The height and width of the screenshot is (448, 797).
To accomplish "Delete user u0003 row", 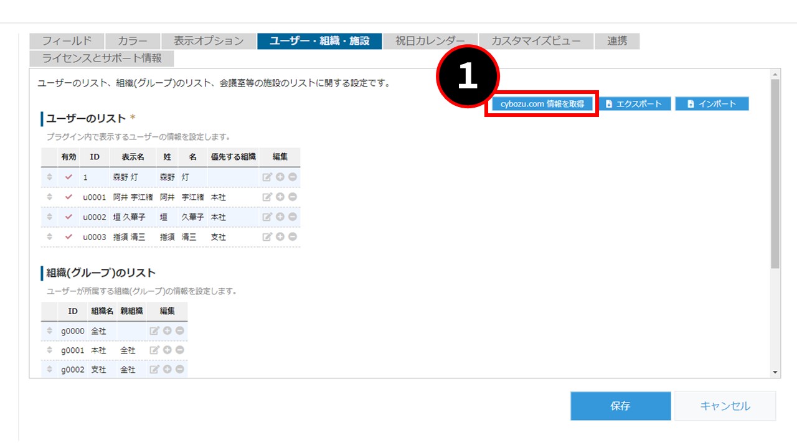I will pyautogui.click(x=292, y=237).
